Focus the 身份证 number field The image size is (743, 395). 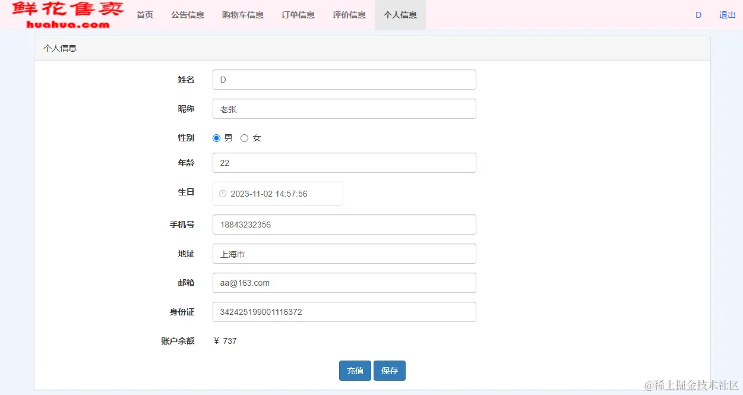(x=344, y=312)
